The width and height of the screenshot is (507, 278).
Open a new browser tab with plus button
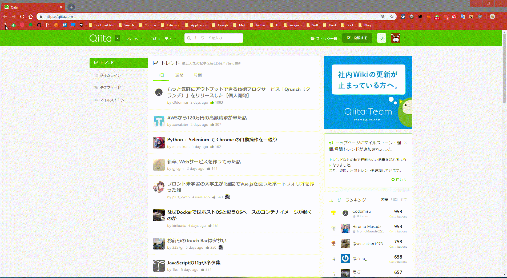click(71, 7)
